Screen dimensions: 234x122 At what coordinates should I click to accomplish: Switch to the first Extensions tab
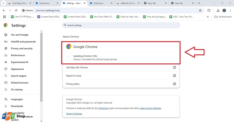pos(47,3)
